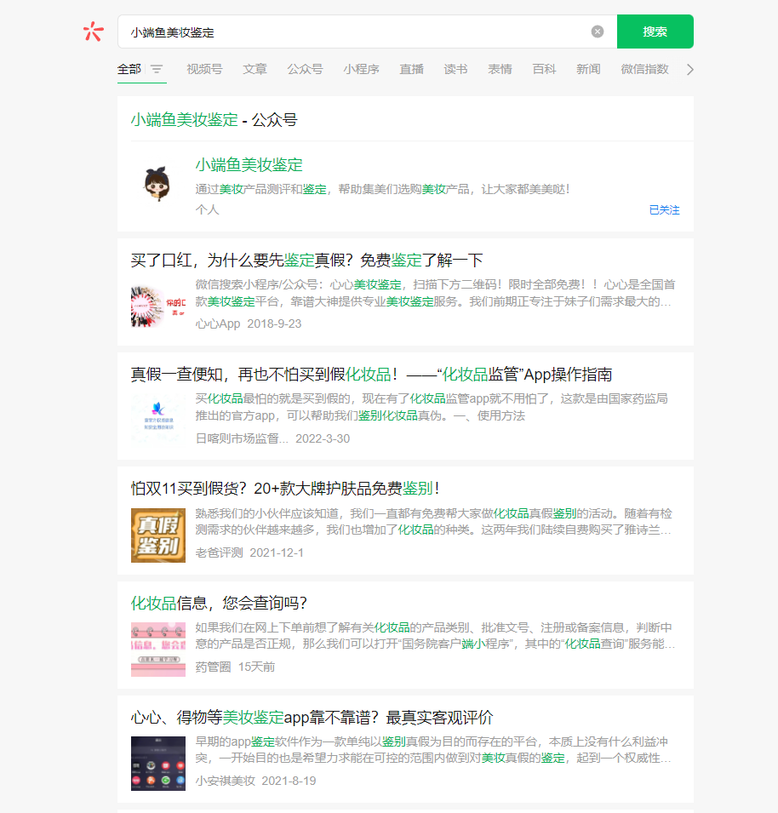Switch to the 微信指数 tab
The width and height of the screenshot is (778, 813).
click(x=645, y=69)
